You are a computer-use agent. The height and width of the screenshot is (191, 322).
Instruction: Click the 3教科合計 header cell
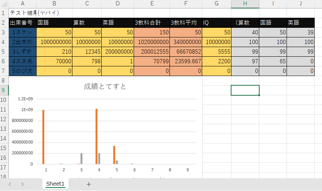(152, 23)
